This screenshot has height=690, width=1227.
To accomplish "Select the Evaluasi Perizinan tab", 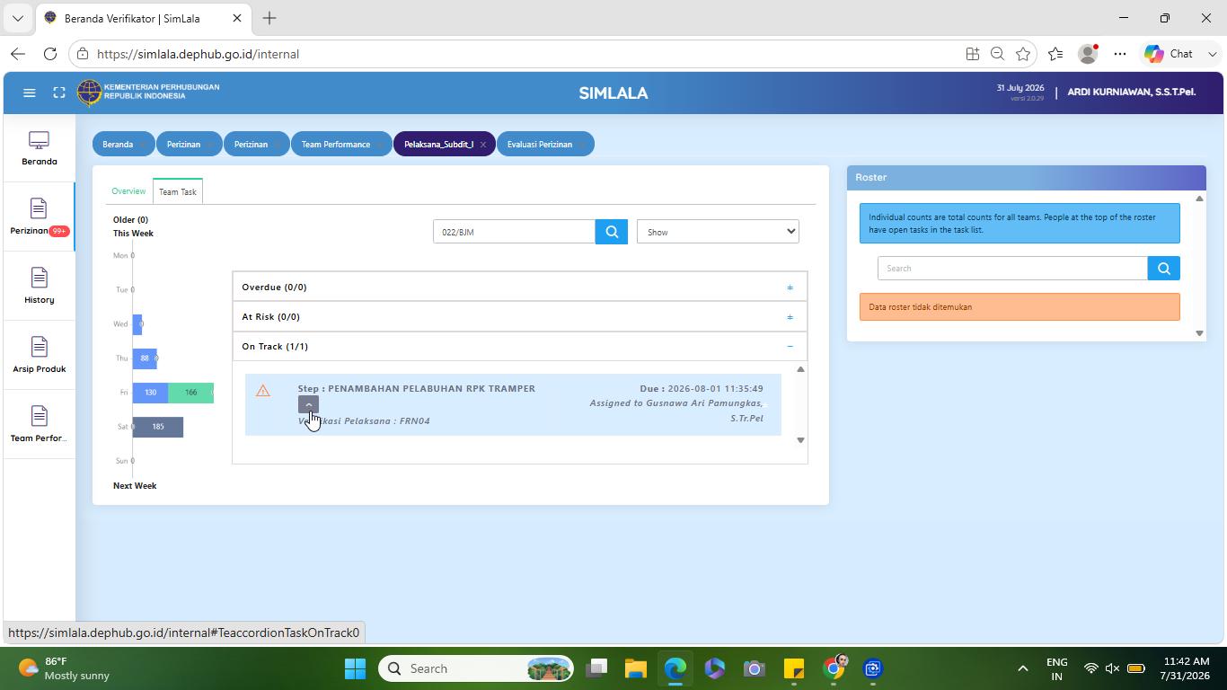I will (x=540, y=144).
